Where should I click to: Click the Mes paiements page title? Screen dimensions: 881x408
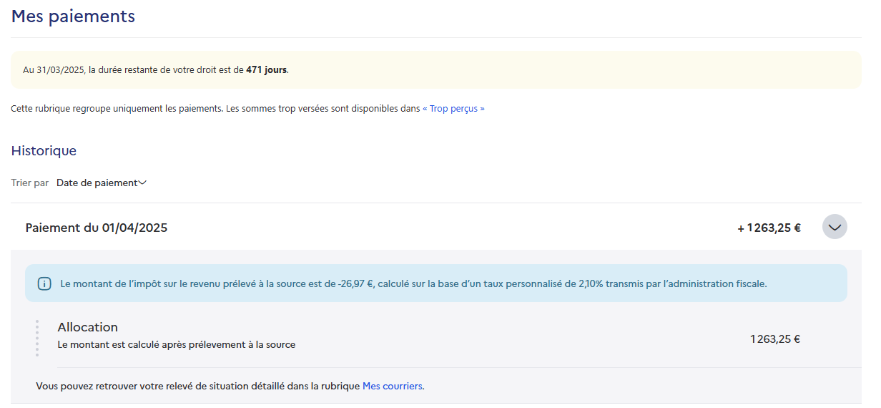pos(73,16)
